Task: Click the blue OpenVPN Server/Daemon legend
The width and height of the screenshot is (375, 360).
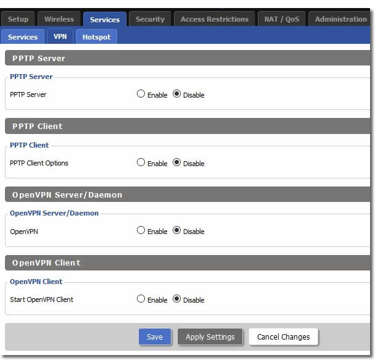Action: (x=54, y=213)
